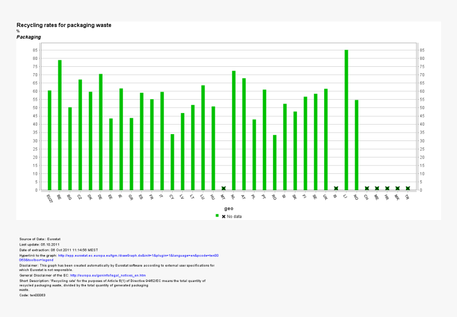Screen dimensions: 457x317
Task: Open the legal_notices_en.htm disclaimer link
Action: click(x=108, y=276)
